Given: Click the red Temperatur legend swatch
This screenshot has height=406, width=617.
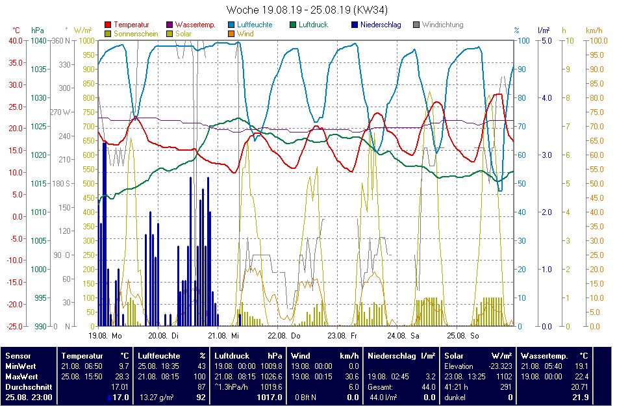Looking at the screenshot, I should pyautogui.click(x=108, y=25).
